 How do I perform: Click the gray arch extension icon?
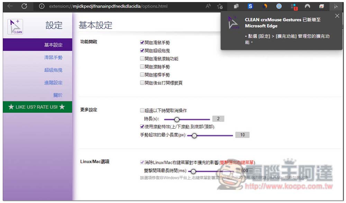pos(307,6)
